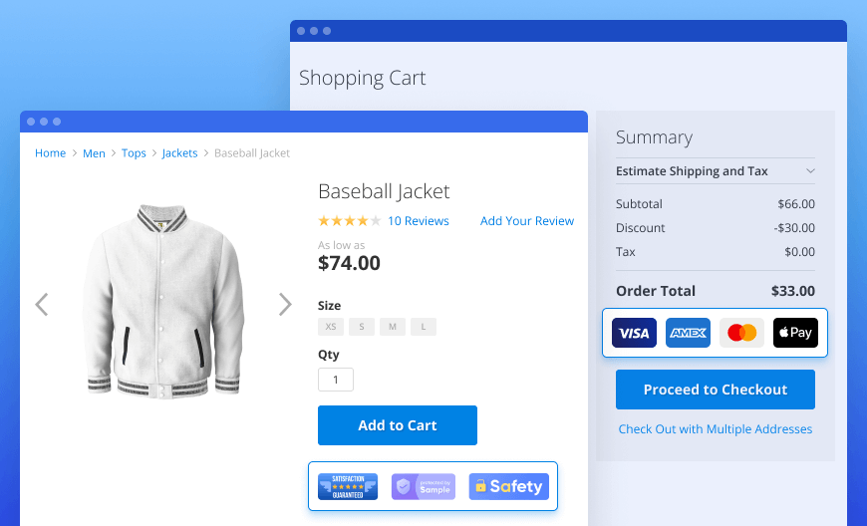Go to Jackets breadcrumb category
This screenshot has height=526, width=867.
(x=179, y=153)
